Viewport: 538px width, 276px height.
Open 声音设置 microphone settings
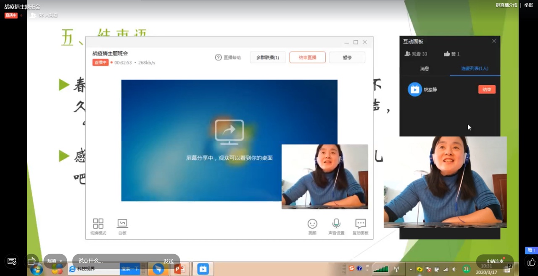pyautogui.click(x=336, y=224)
